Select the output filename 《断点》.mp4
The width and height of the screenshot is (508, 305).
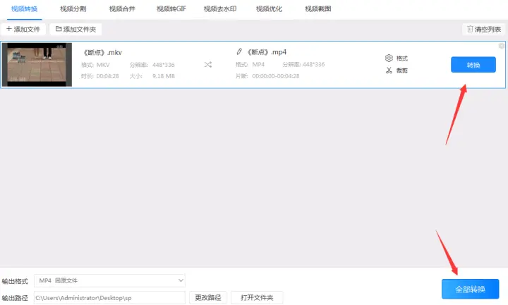[x=266, y=51]
